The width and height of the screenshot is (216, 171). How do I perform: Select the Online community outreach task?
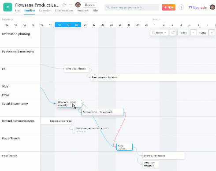click(x=103, y=112)
